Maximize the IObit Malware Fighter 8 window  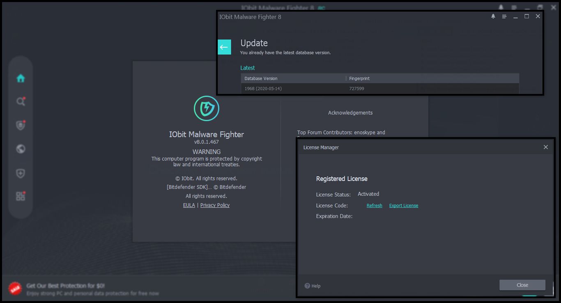pyautogui.click(x=527, y=16)
